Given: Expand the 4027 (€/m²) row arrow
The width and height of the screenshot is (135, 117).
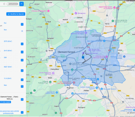Looking at the screenshot, I should [22, 70].
